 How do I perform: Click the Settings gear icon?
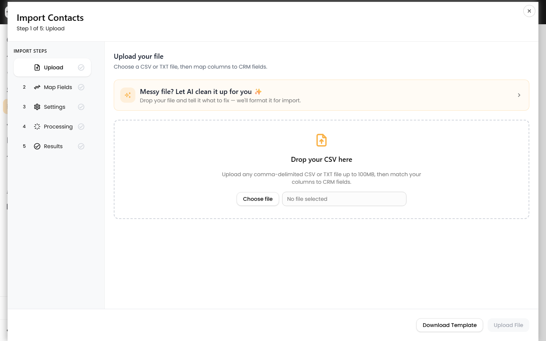[37, 107]
